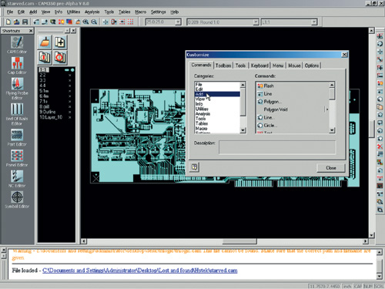The width and height of the screenshot is (385, 289).
Task: Click the Open file toolbar icon
Action: click(16, 22)
